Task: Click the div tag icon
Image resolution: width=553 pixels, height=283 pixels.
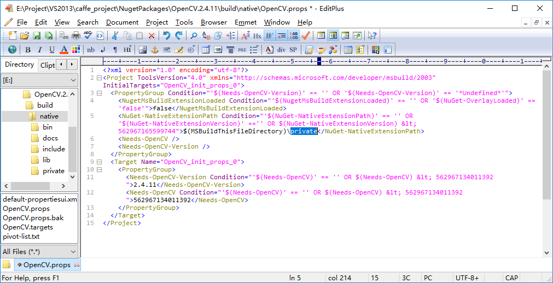Action: pos(282,50)
